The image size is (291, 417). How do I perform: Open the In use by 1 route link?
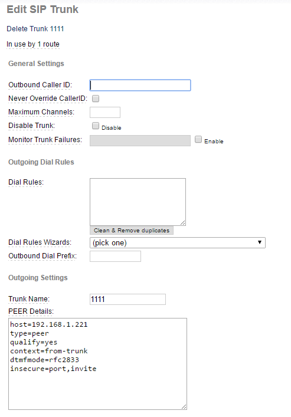(33, 44)
